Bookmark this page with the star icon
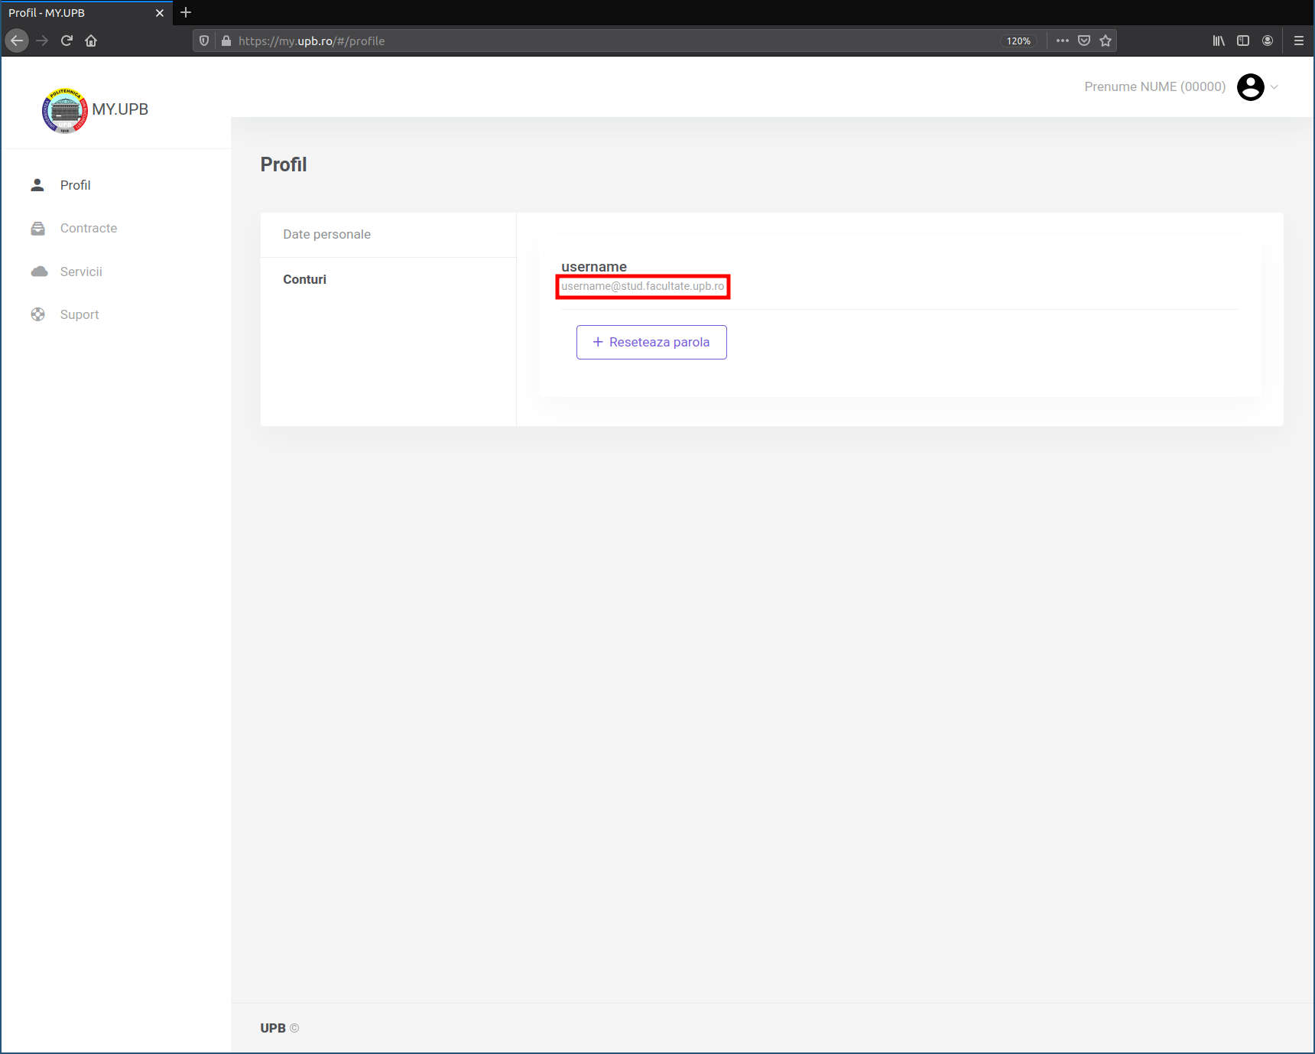Image resolution: width=1315 pixels, height=1054 pixels. point(1105,41)
